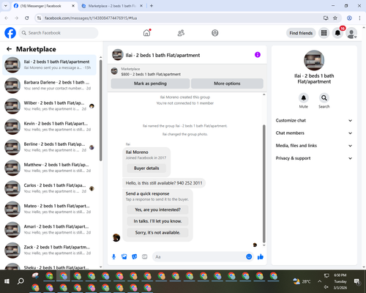Image resolution: width=366 pixels, height=293 pixels.
Task: Open Kevin conversation in list
Action: tap(50, 127)
